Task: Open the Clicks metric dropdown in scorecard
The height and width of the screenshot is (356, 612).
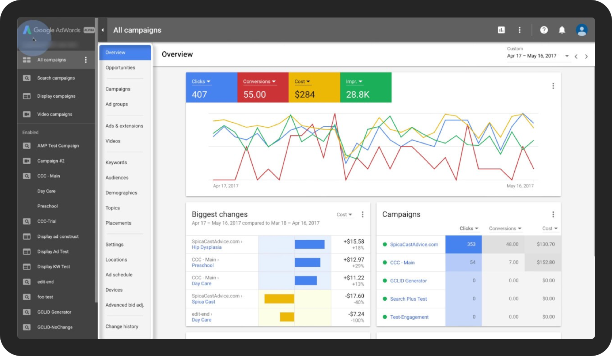Action: pos(201,82)
